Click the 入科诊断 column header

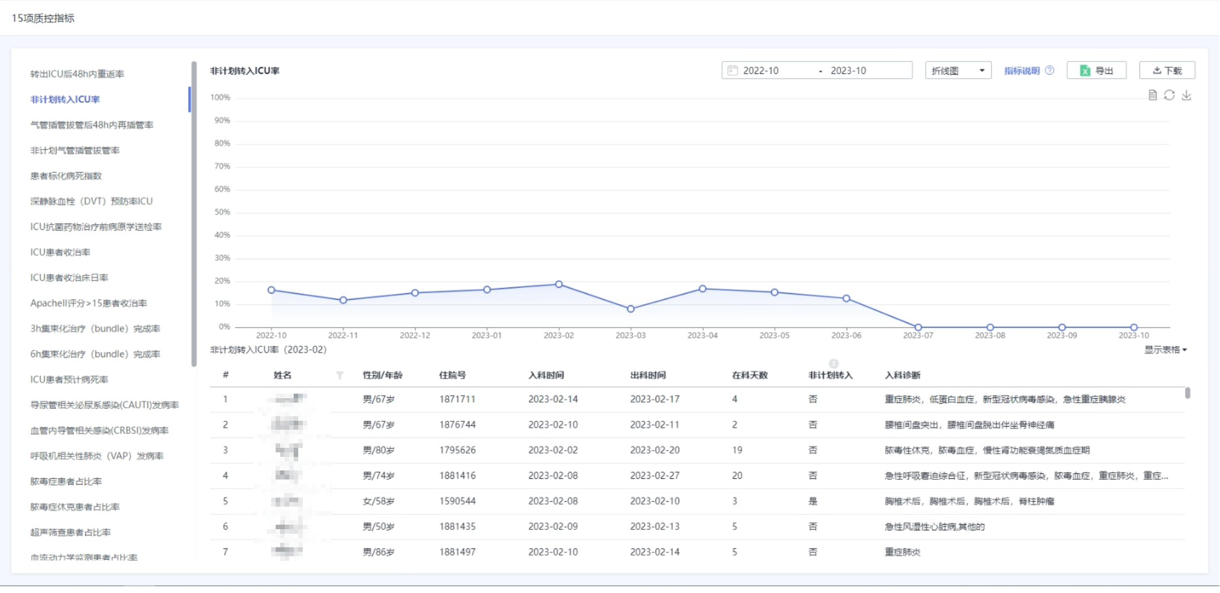[903, 375]
